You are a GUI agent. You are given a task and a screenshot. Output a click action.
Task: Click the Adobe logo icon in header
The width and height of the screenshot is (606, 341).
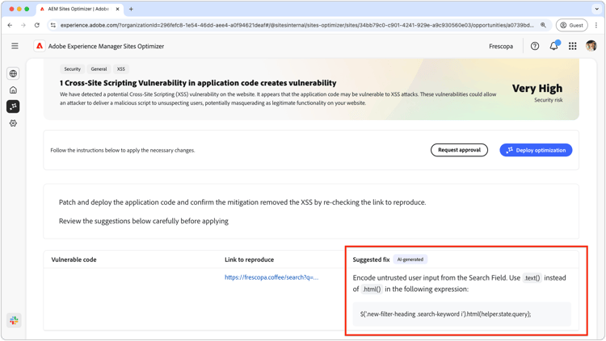[x=40, y=46]
